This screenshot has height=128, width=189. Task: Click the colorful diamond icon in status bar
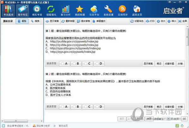pyautogui.click(x=182, y=126)
